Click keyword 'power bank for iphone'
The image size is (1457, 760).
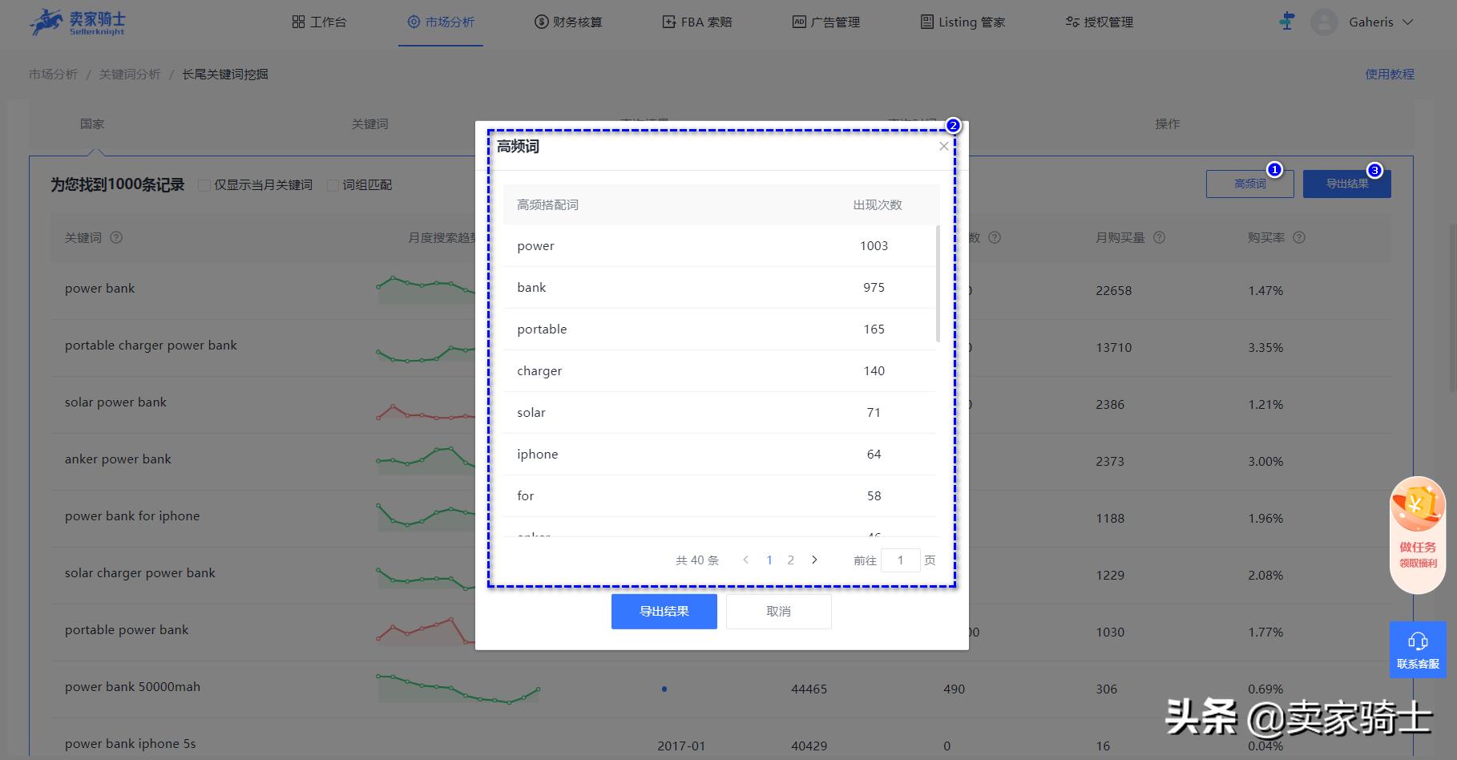tap(132, 515)
